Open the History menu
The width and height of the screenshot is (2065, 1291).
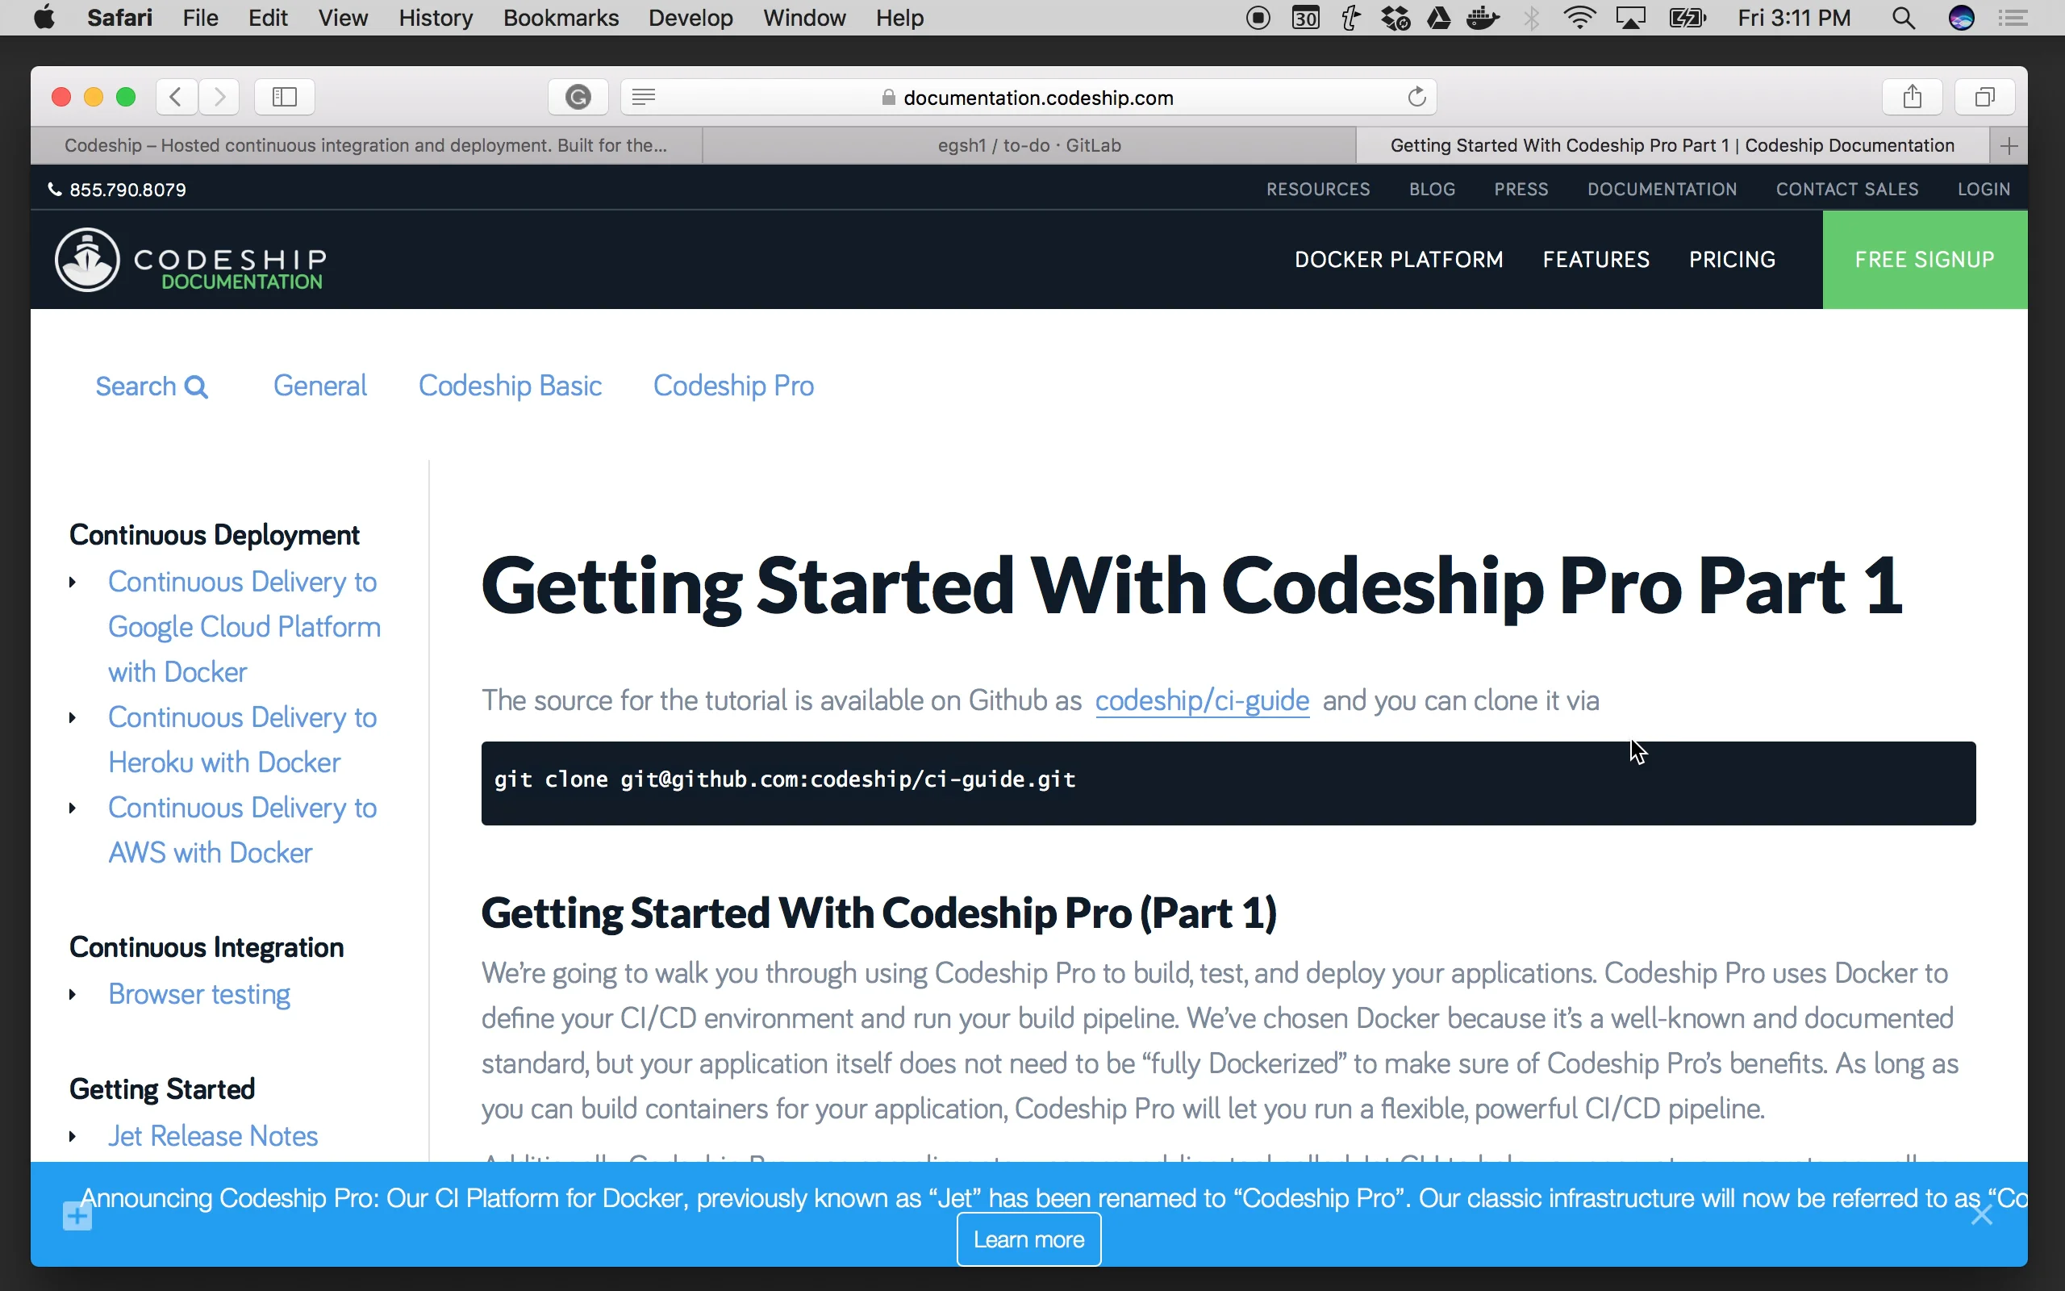pos(436,18)
